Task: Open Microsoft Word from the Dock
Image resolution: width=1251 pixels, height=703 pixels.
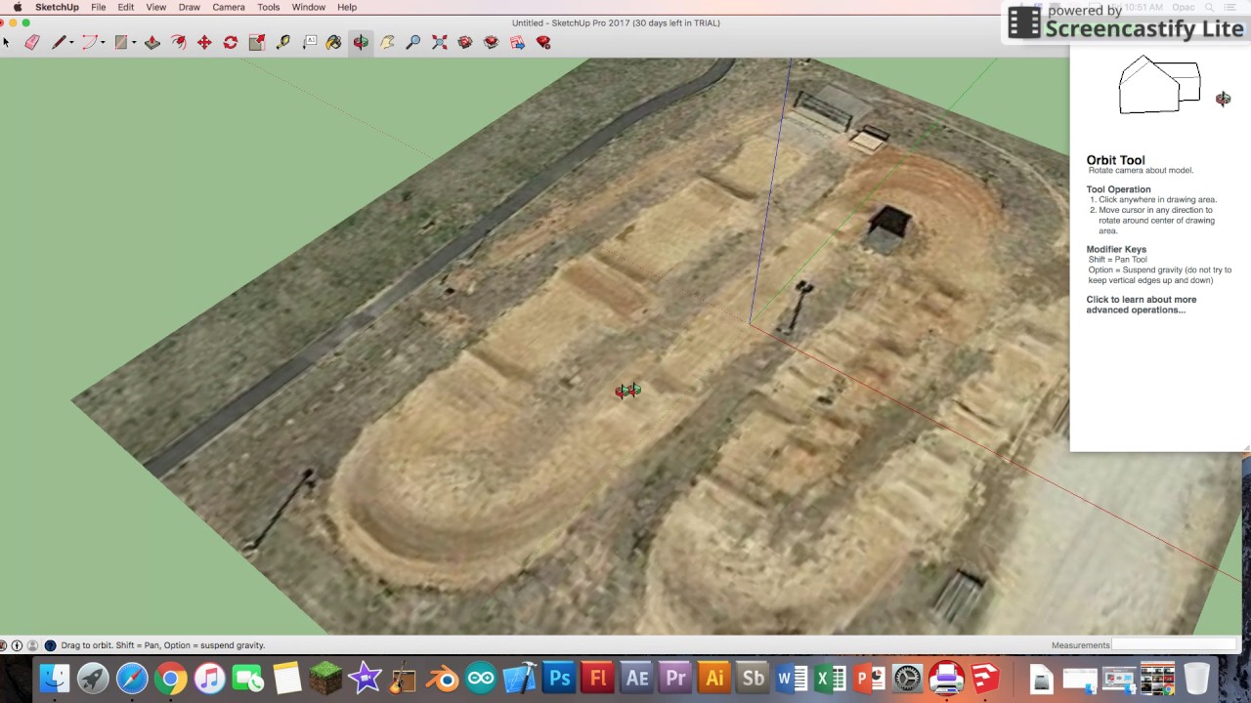Action: click(792, 678)
